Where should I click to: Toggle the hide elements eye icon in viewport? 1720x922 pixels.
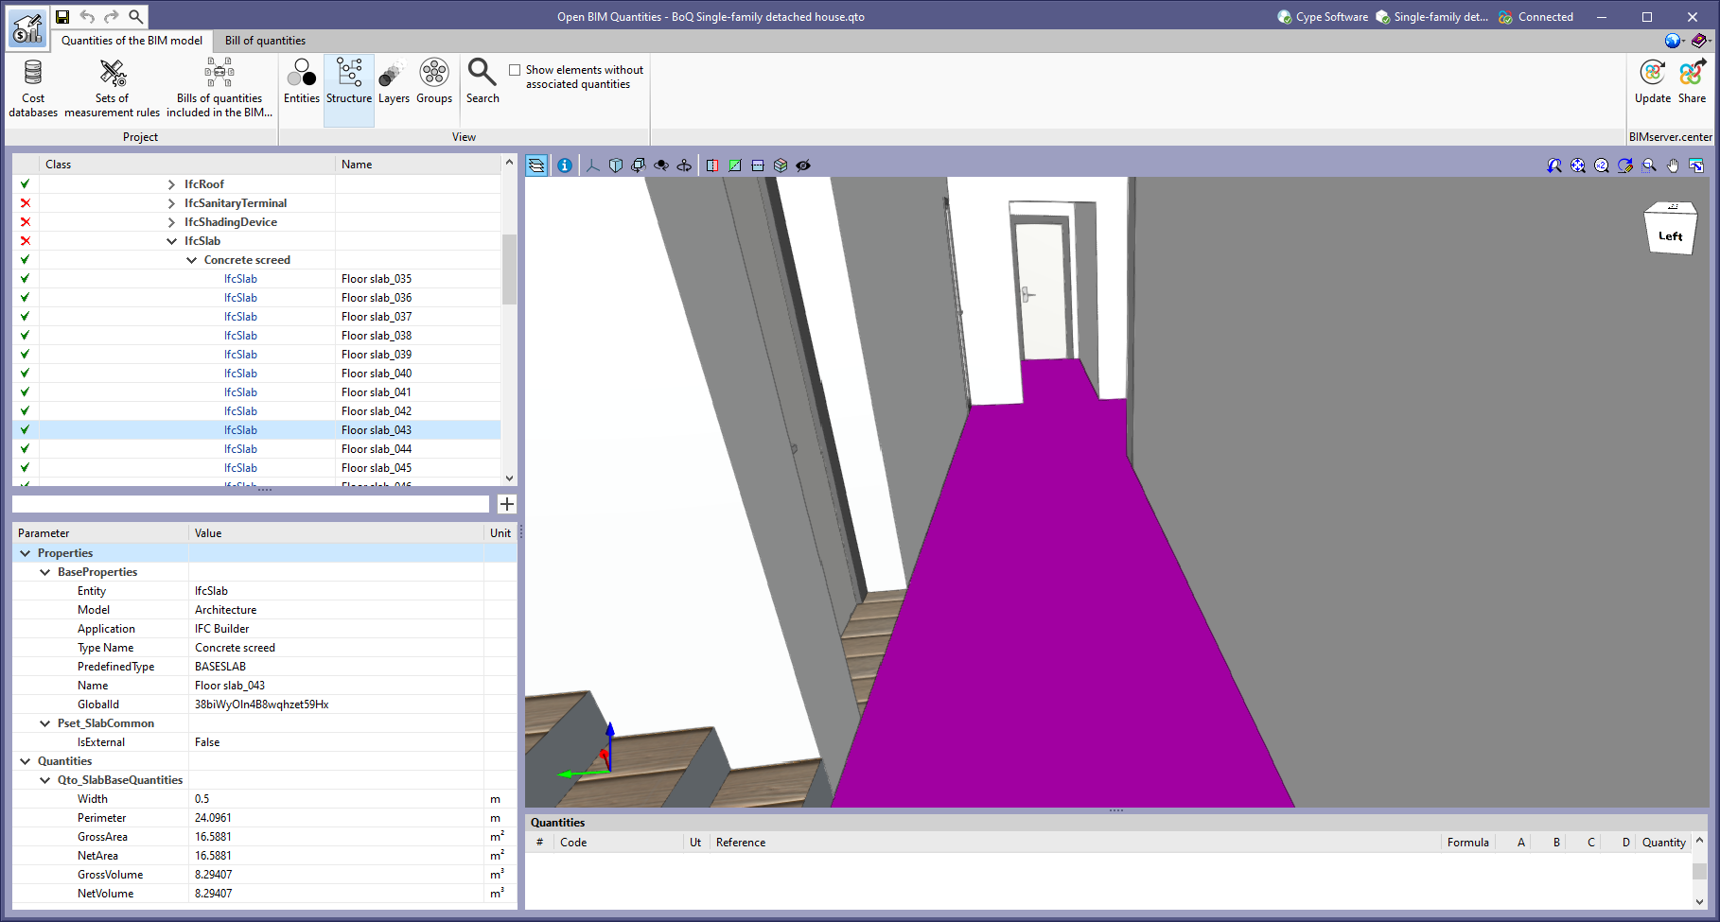point(803,165)
